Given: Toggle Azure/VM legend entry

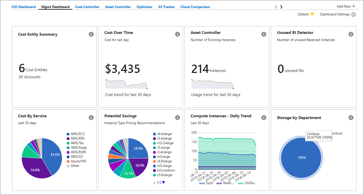Looking at the screenshot, I should pyautogui.click(x=76, y=161).
